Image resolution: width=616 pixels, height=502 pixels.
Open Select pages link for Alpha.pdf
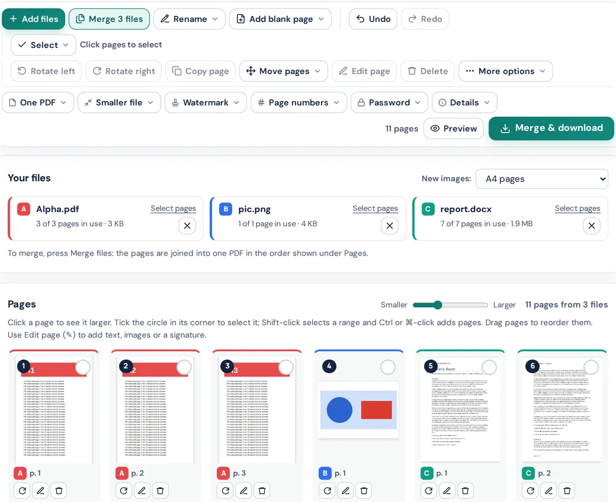173,208
